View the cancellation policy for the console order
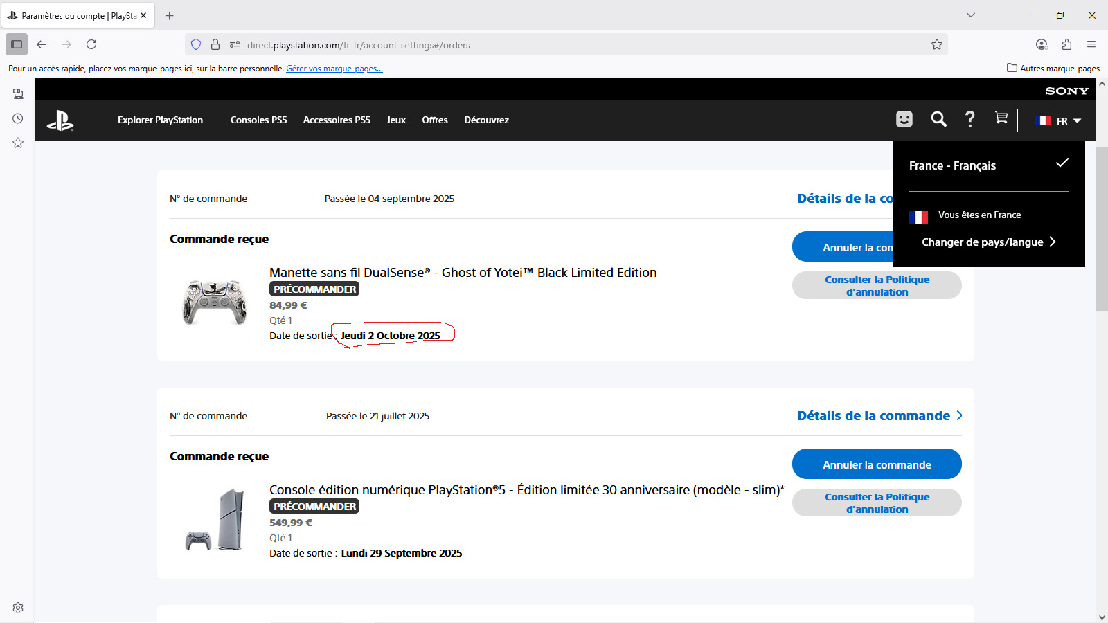The width and height of the screenshot is (1108, 623). click(877, 503)
